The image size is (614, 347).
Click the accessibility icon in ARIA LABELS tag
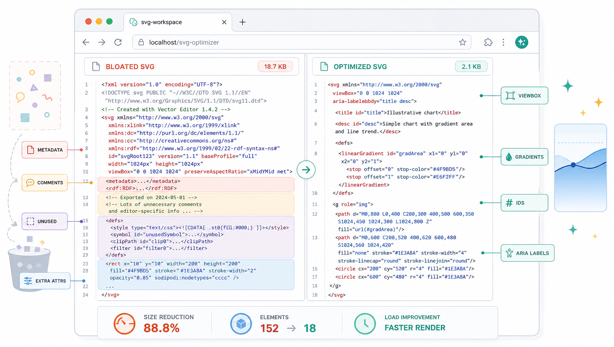(x=509, y=253)
